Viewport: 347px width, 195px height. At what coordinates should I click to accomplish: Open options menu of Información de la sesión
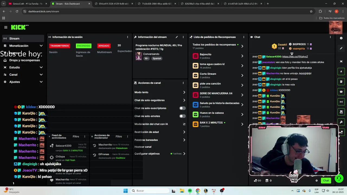click(127, 37)
